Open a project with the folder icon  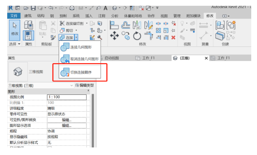(26, 8)
